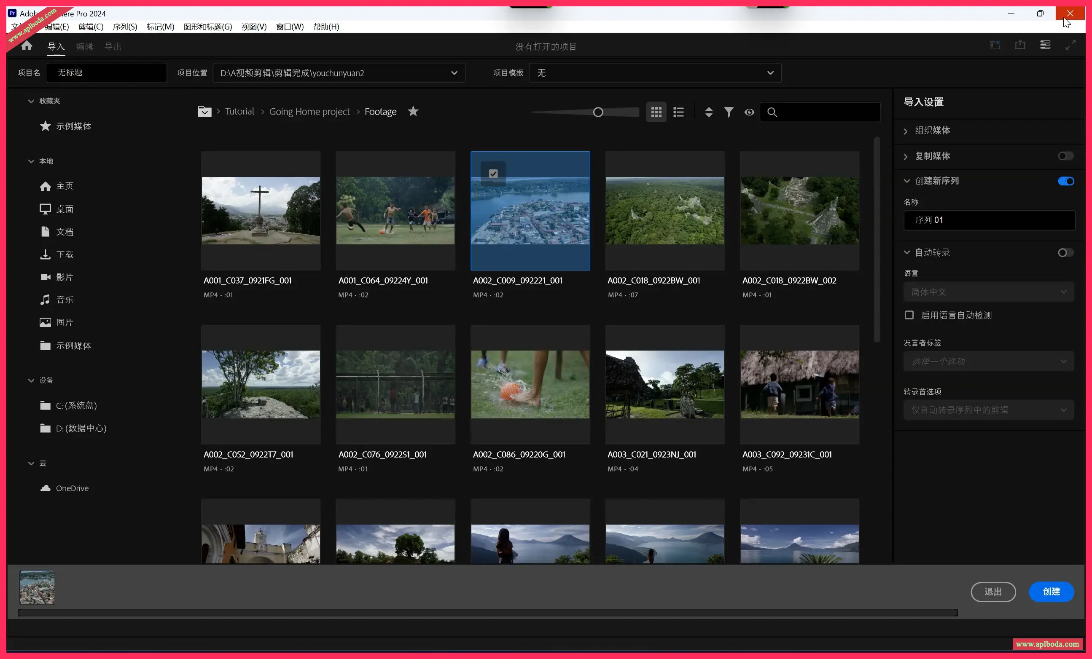
Task: Click the Home icon in the header bar
Action: click(x=27, y=46)
